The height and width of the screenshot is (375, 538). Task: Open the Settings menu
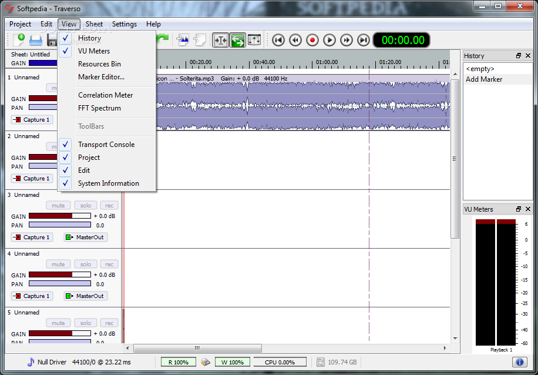point(124,24)
